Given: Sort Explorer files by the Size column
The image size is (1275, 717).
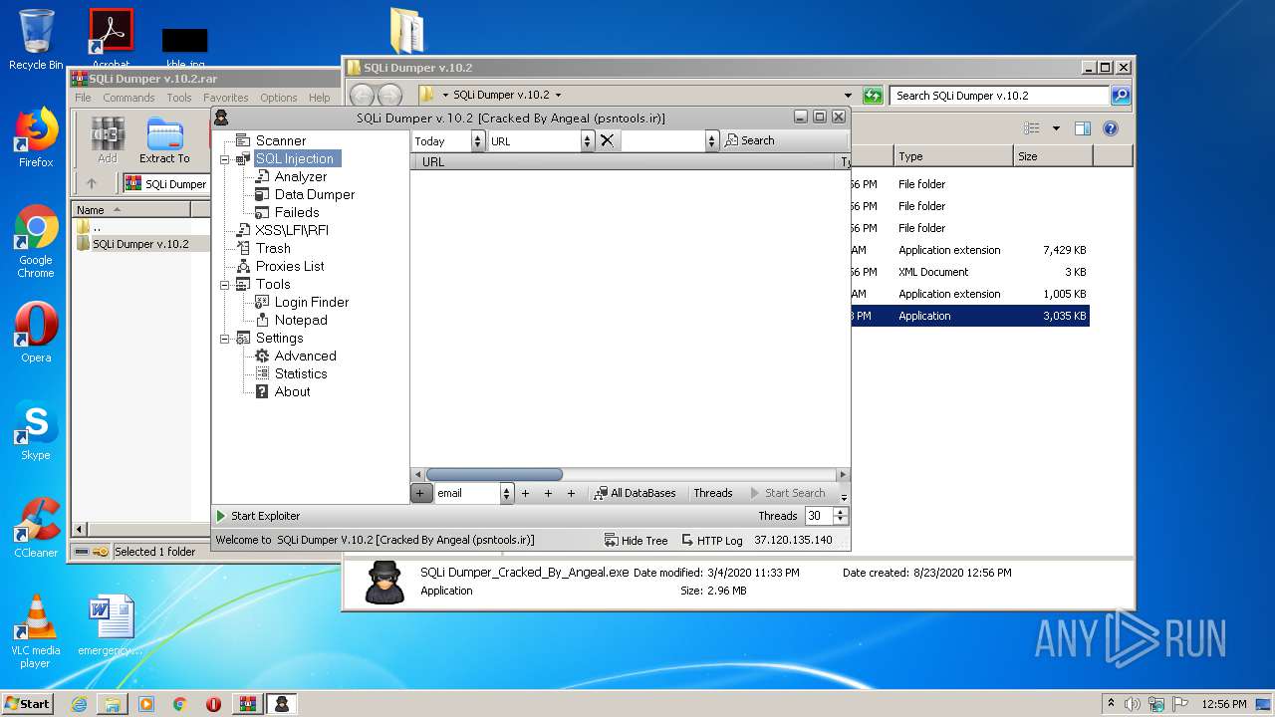Looking at the screenshot, I should (x=1053, y=156).
